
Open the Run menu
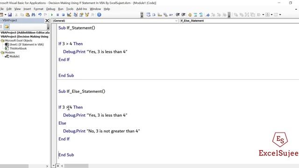61,9
